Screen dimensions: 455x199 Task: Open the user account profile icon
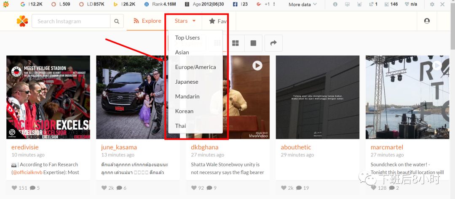426,21
